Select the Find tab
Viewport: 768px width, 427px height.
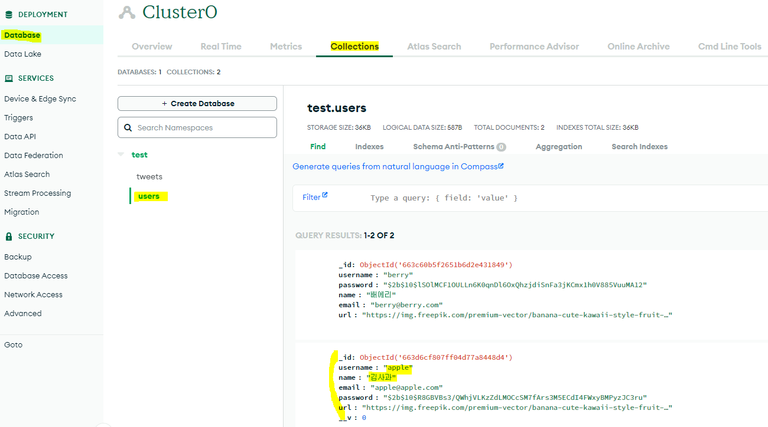point(318,146)
